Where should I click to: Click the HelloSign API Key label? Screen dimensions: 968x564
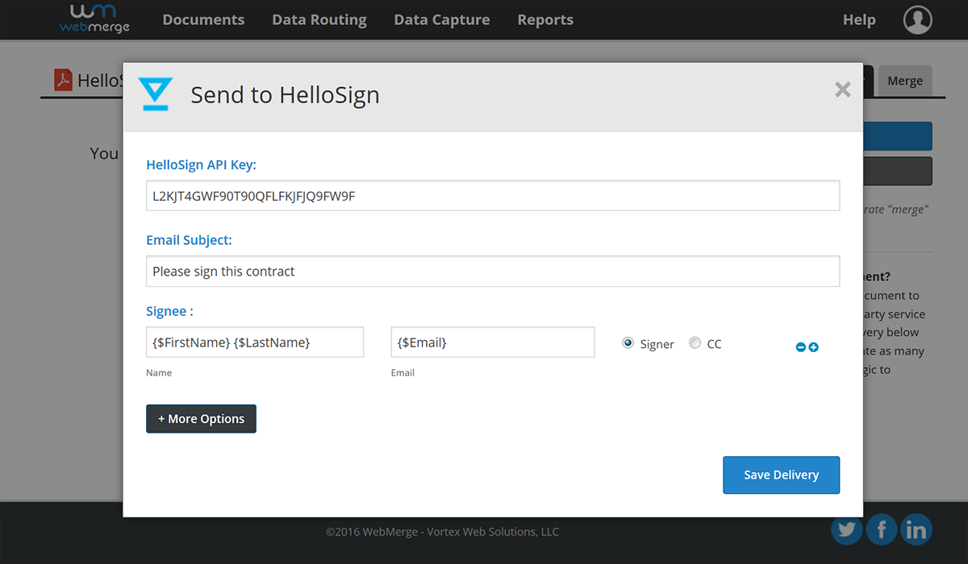[201, 165]
